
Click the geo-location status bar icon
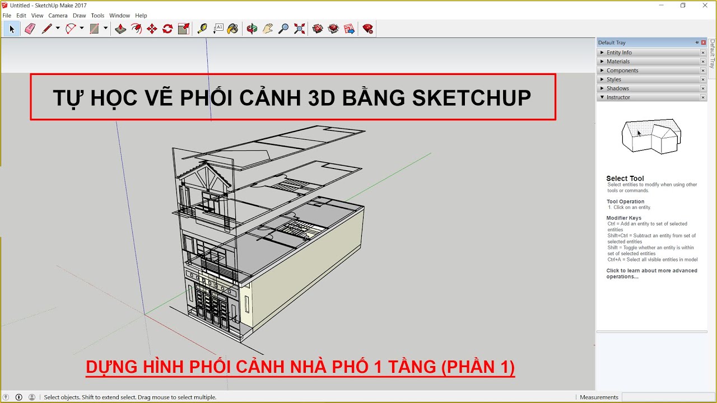pos(6,397)
